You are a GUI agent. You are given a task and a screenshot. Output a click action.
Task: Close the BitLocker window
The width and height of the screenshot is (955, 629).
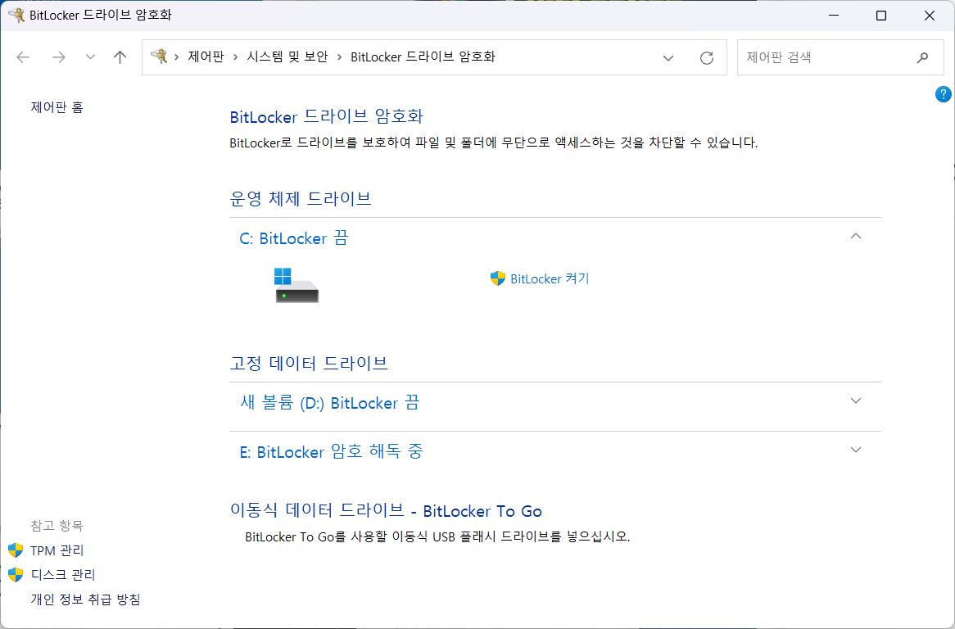(x=930, y=16)
